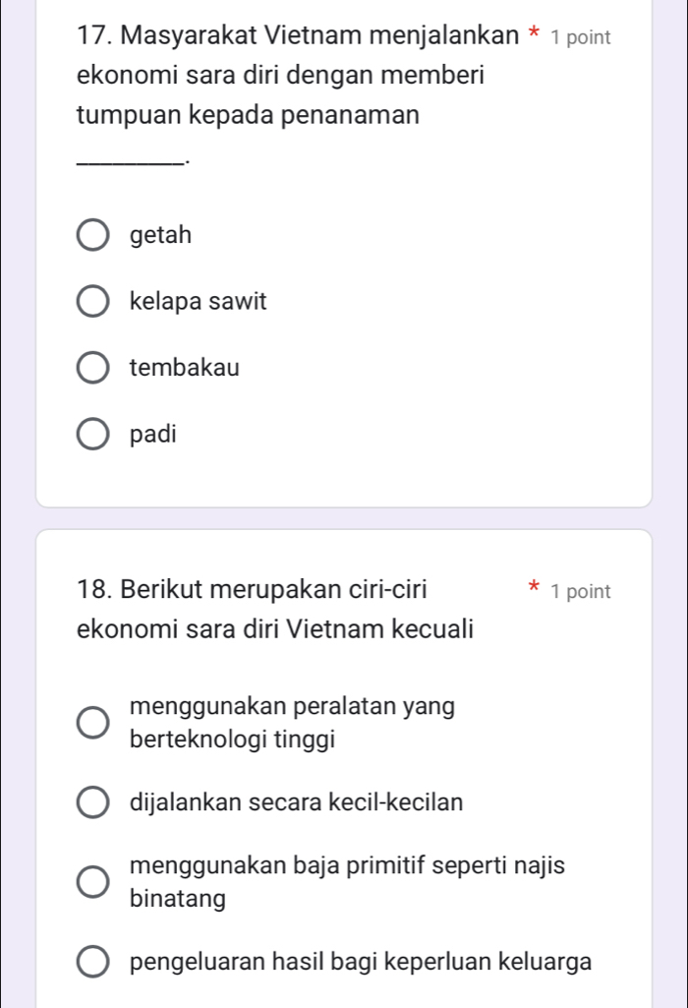Click the red required asterisk of question 17
688x1008 pixels.
(x=534, y=37)
